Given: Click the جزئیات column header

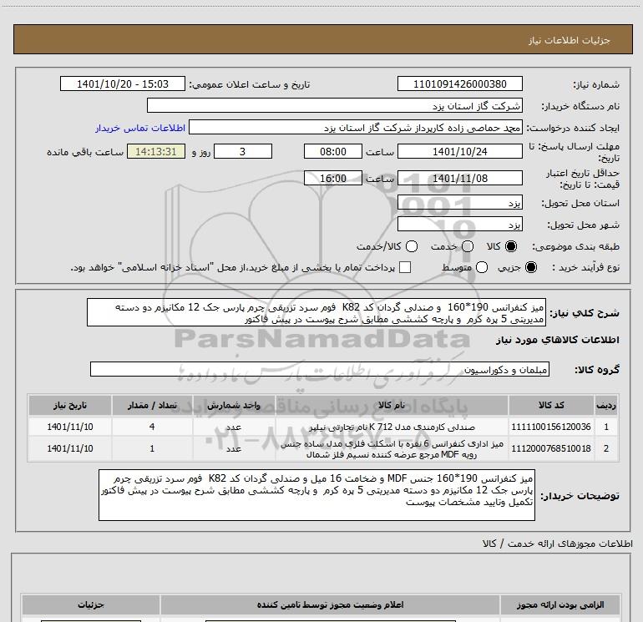Looking at the screenshot, I should point(91,604).
